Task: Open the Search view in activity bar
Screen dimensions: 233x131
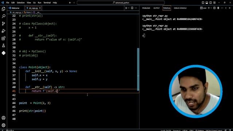Action: pyautogui.click(x=3, y=16)
